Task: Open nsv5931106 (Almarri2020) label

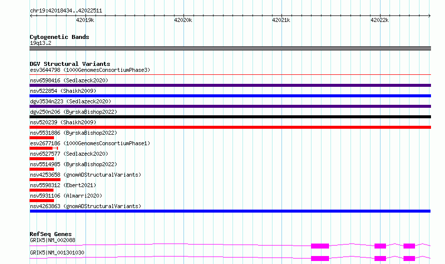Action: (66, 196)
